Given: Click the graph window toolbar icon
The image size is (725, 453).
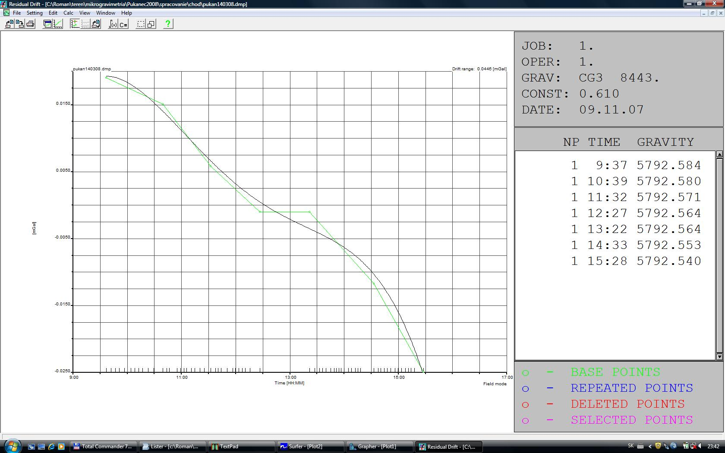Looking at the screenshot, I should click(47, 24).
